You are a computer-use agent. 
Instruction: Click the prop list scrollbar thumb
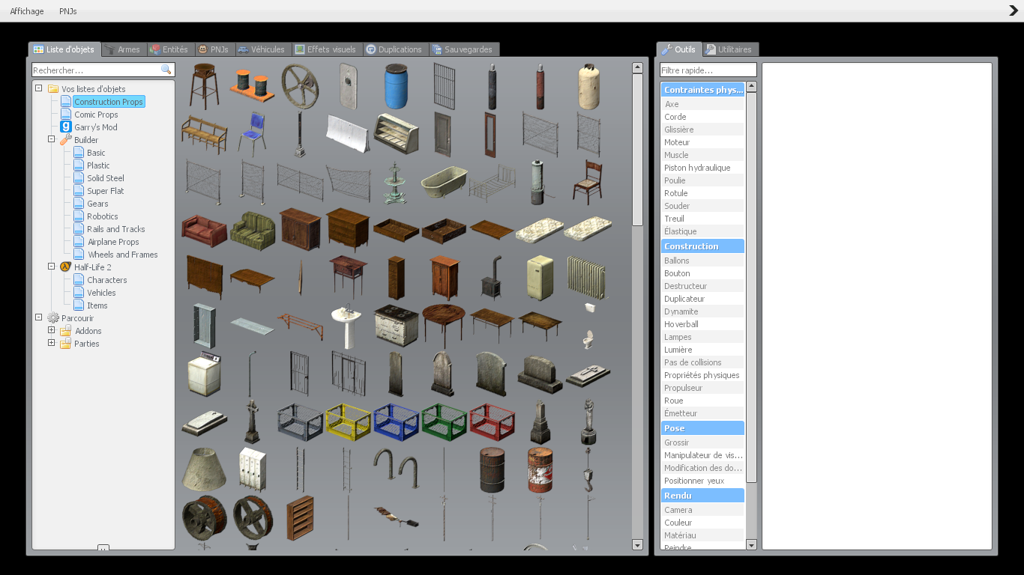click(637, 150)
